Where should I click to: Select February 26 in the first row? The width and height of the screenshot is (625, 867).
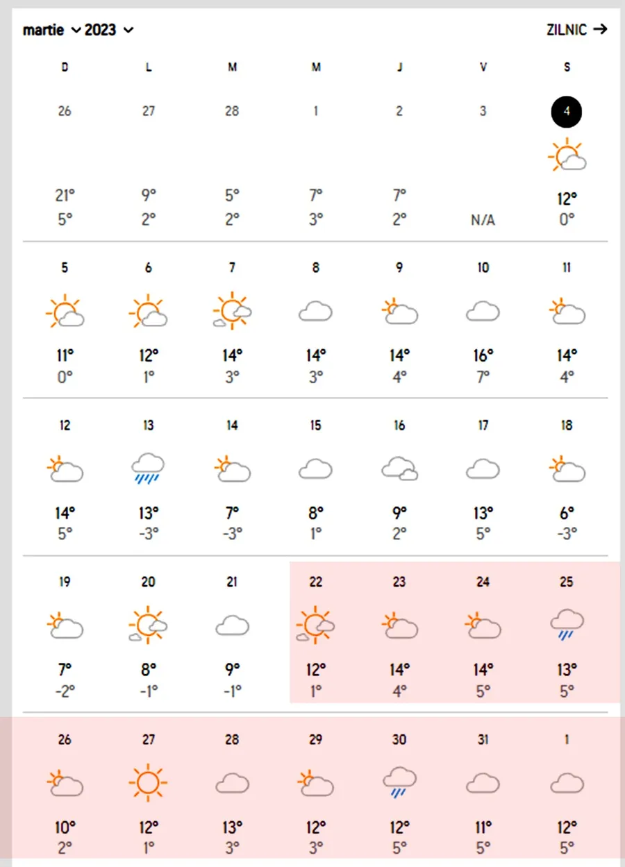click(65, 111)
